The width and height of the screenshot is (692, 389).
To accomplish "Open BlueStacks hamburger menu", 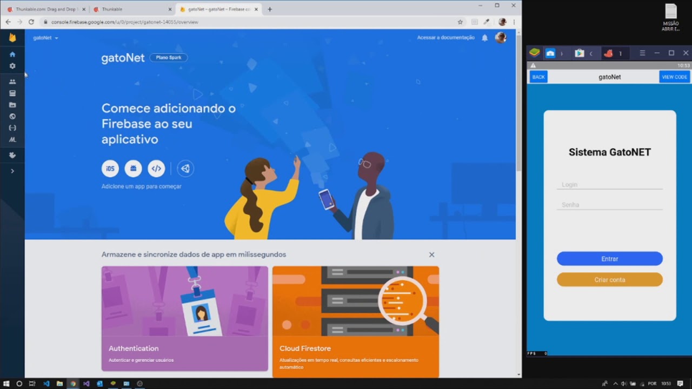I will click(642, 53).
